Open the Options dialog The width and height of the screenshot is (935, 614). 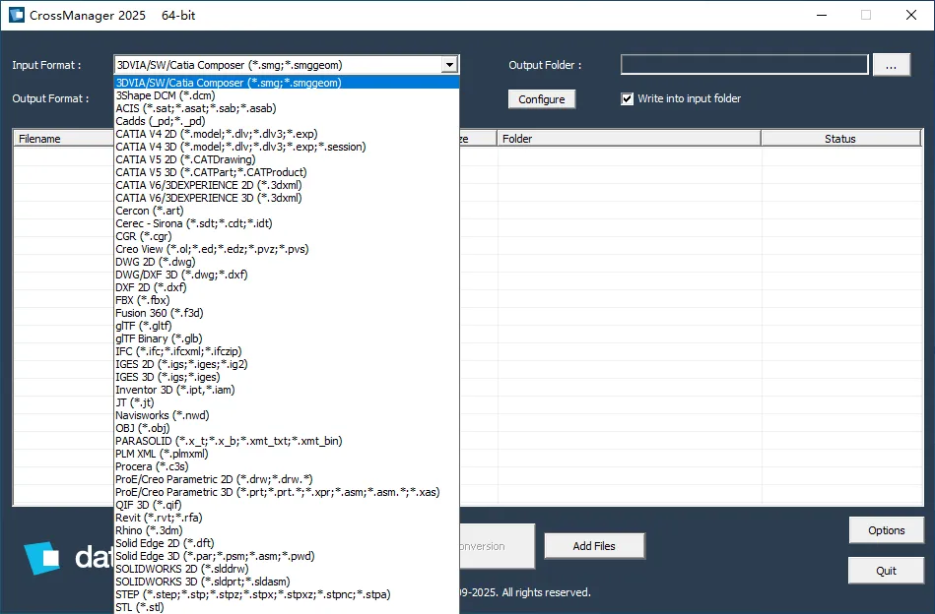[886, 530]
